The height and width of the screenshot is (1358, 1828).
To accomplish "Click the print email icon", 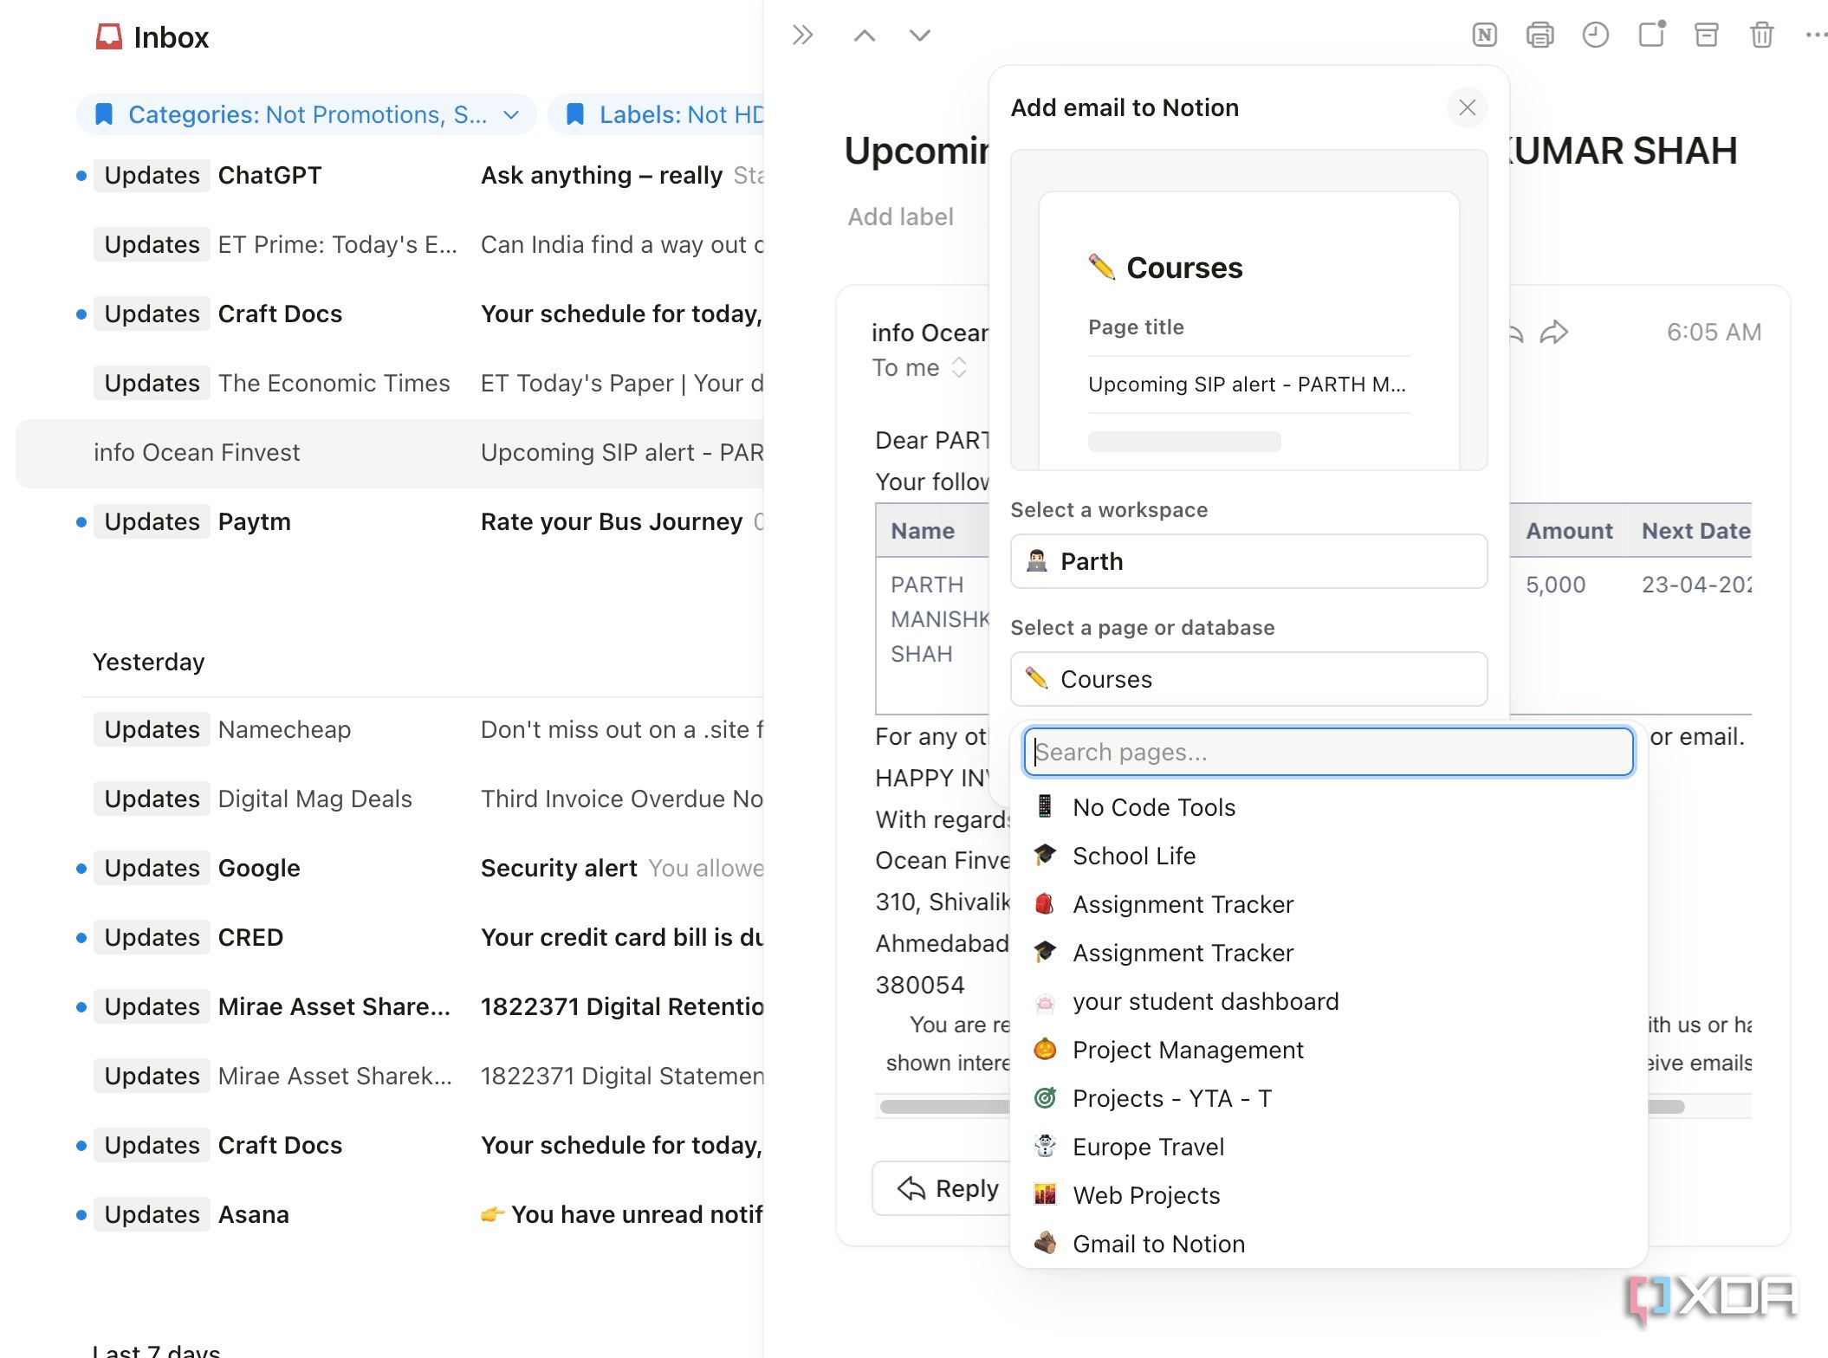I will [1540, 36].
